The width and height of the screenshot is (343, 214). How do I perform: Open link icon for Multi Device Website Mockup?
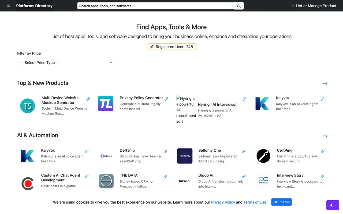(88, 99)
